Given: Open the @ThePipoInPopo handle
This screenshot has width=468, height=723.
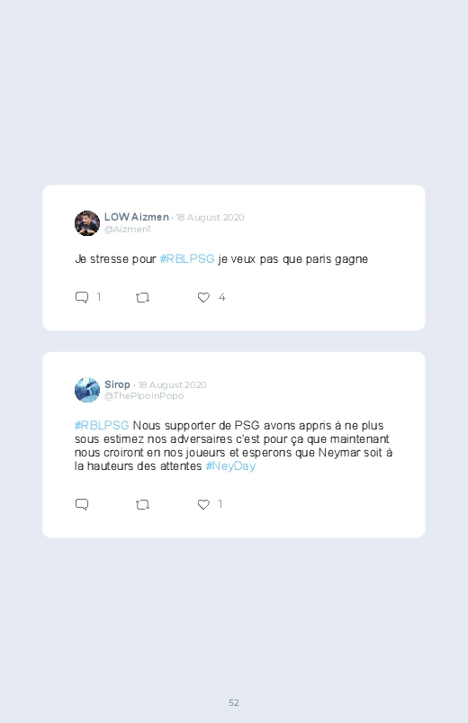Looking at the screenshot, I should [x=144, y=396].
